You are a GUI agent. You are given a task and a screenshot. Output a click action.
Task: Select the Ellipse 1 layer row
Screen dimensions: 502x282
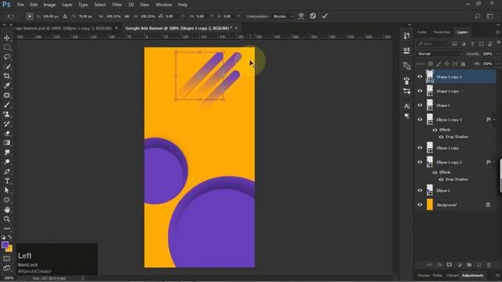[x=456, y=190]
